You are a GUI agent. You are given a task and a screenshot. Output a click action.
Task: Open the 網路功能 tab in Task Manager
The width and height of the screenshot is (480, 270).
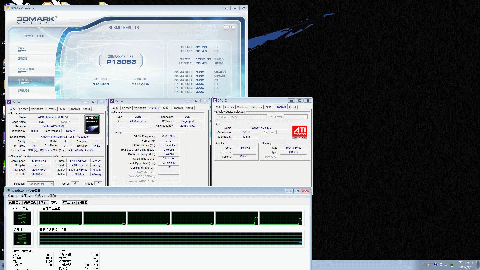tap(69, 203)
